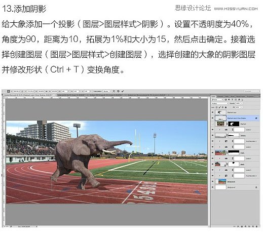Viewport: 263px width, 232px height.
Task: Click delete layer trash icon
Action: pyautogui.click(x=256, y=226)
